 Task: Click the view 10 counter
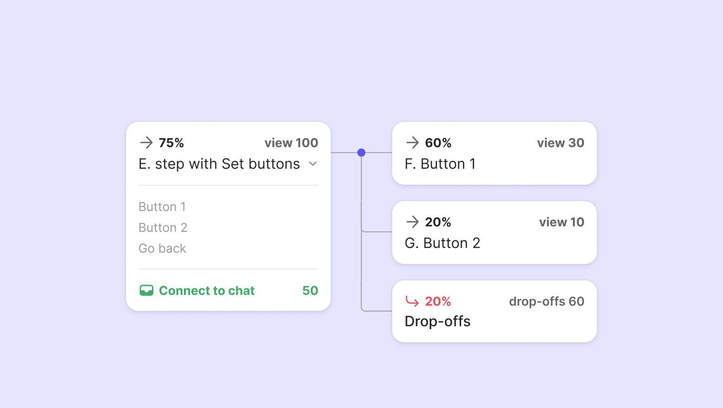[x=561, y=222]
